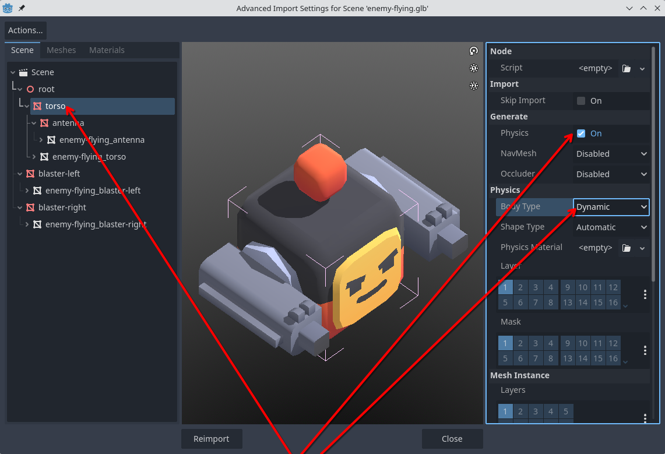Open the Actions... menu button
Image resolution: width=665 pixels, height=454 pixels.
point(26,30)
